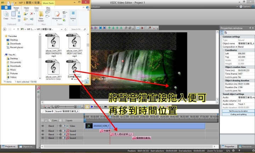The height and width of the screenshot is (153, 255).
Task: Toggle the all-layers eye in timeline header
Action: (42, 121)
